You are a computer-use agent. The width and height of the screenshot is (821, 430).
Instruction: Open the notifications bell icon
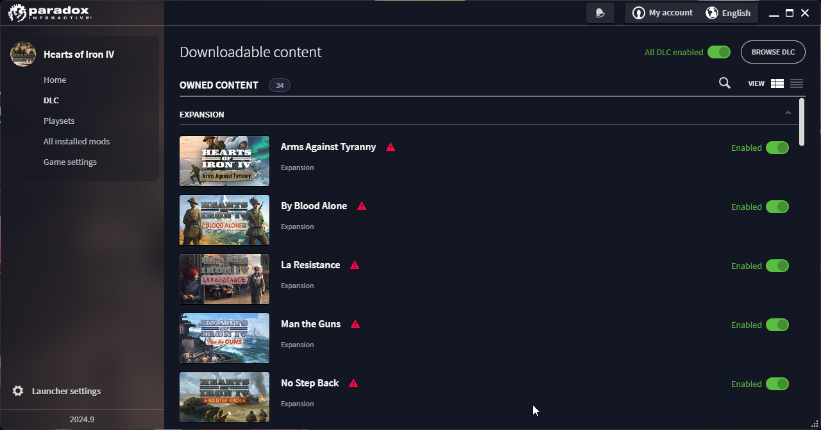pos(600,13)
